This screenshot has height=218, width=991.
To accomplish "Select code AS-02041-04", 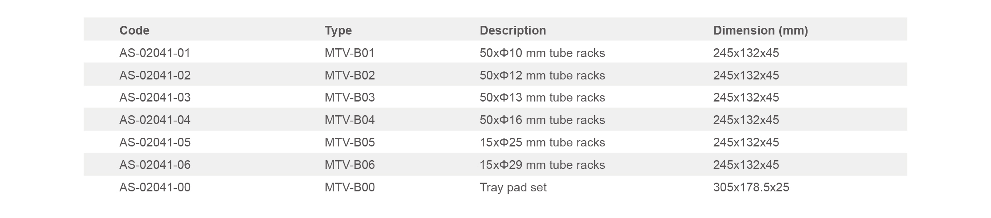I will 155,120.
